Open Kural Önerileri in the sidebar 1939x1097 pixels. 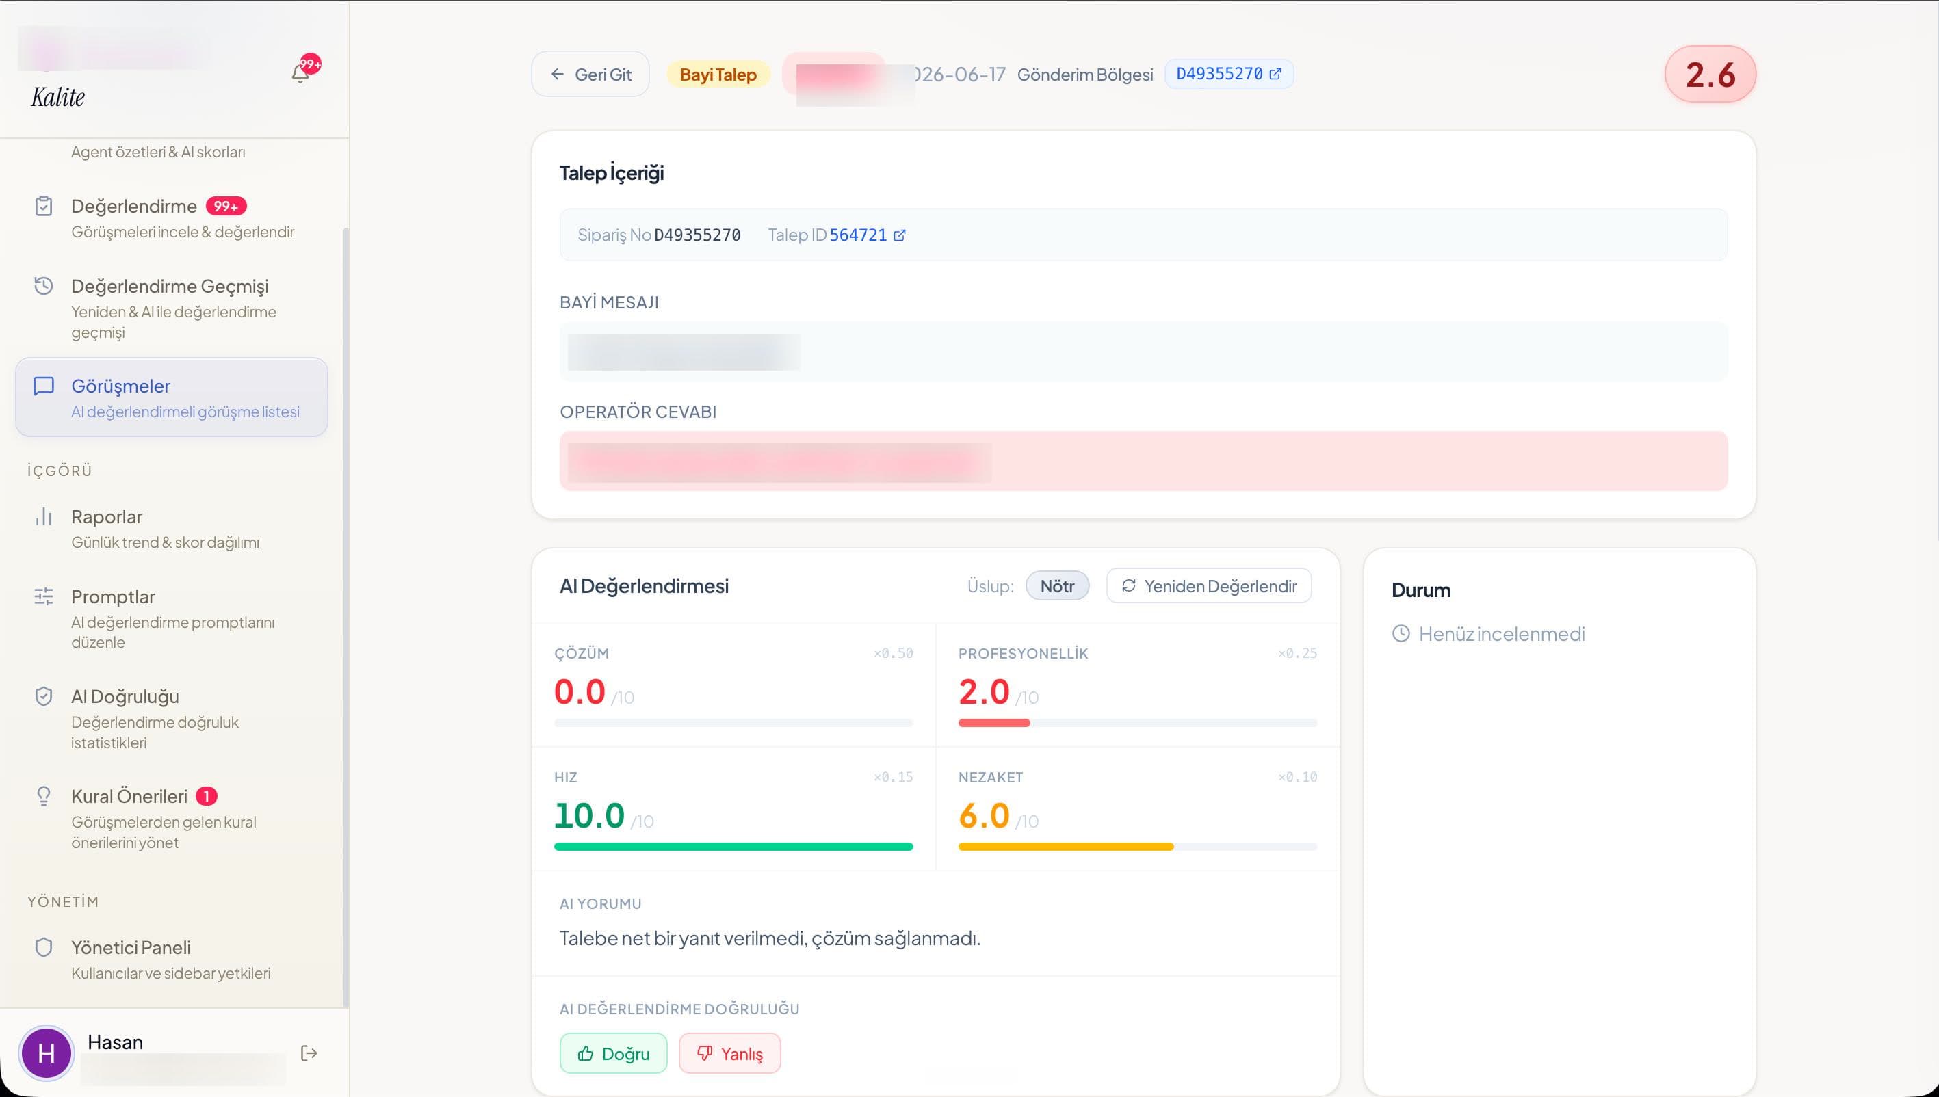(x=172, y=818)
